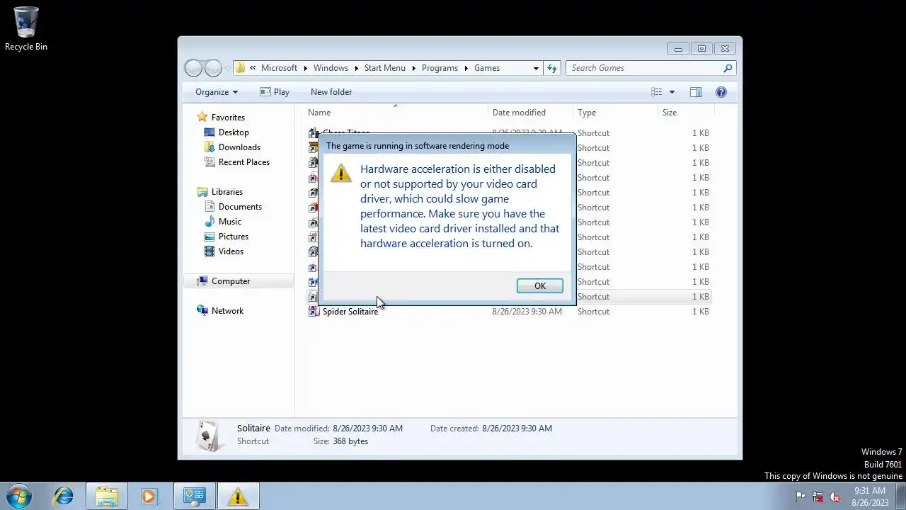Click the Network icon in navigation pane
The image size is (906, 510).
(202, 311)
